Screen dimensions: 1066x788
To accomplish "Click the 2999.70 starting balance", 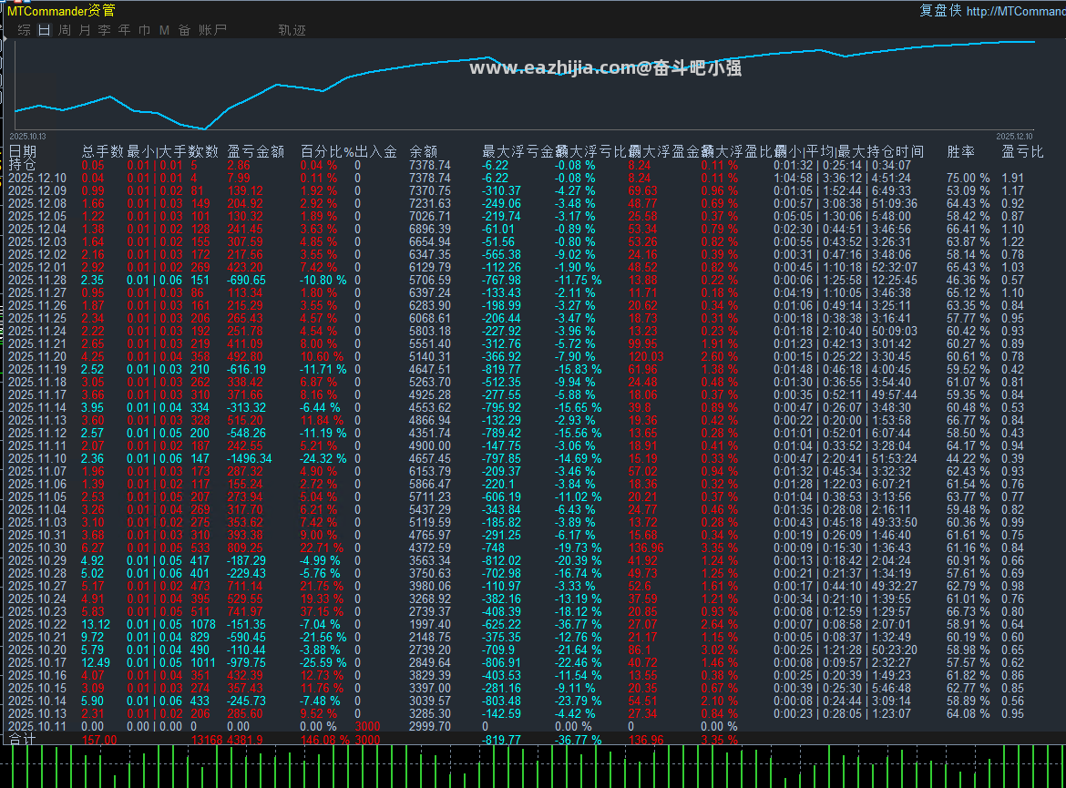I will (430, 726).
